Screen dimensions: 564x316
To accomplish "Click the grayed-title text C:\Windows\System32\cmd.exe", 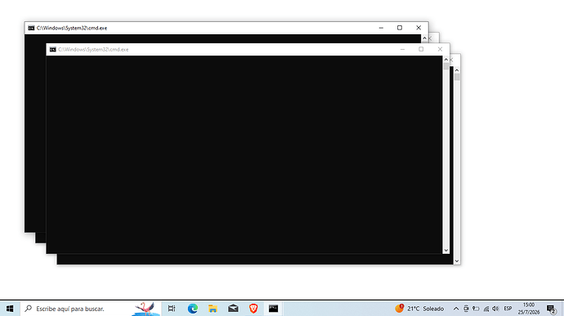I will click(93, 50).
